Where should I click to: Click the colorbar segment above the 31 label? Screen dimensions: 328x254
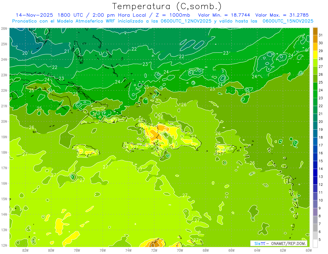click(x=315, y=31)
